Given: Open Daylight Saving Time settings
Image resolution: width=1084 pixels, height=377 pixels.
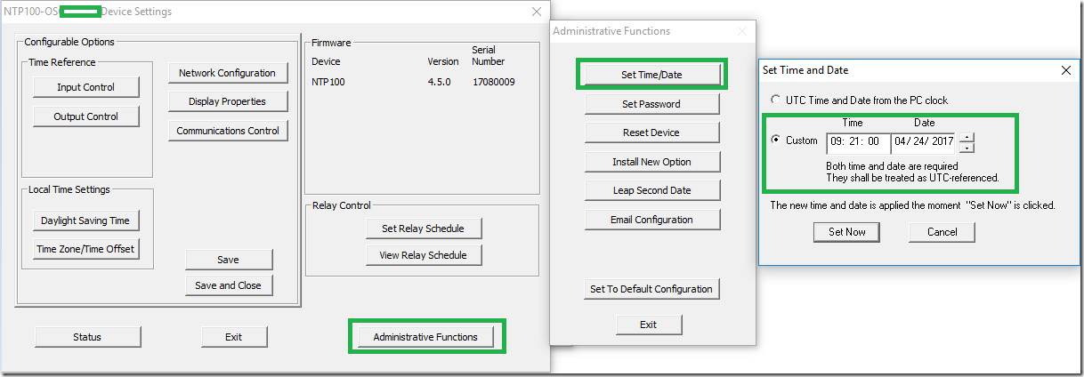Looking at the screenshot, I should [x=85, y=221].
